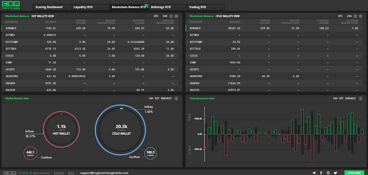The image size is (368, 175).
Task: Open settings gear in Cold Wallets View panel
Action: pos(360,16)
